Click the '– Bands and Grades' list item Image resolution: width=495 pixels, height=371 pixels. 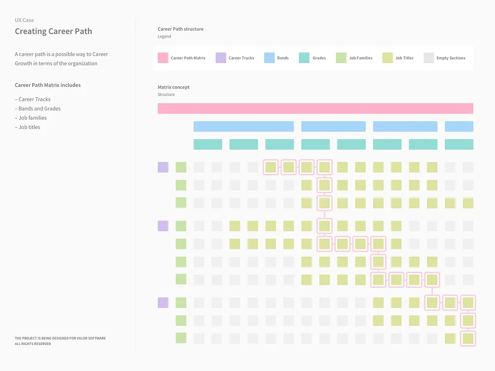[x=38, y=109]
